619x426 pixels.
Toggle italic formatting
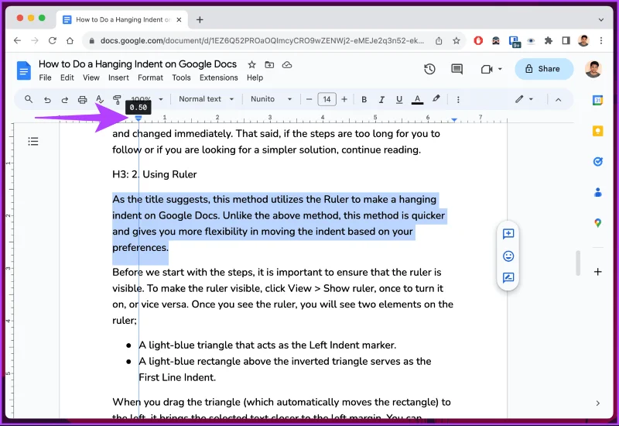tap(381, 100)
